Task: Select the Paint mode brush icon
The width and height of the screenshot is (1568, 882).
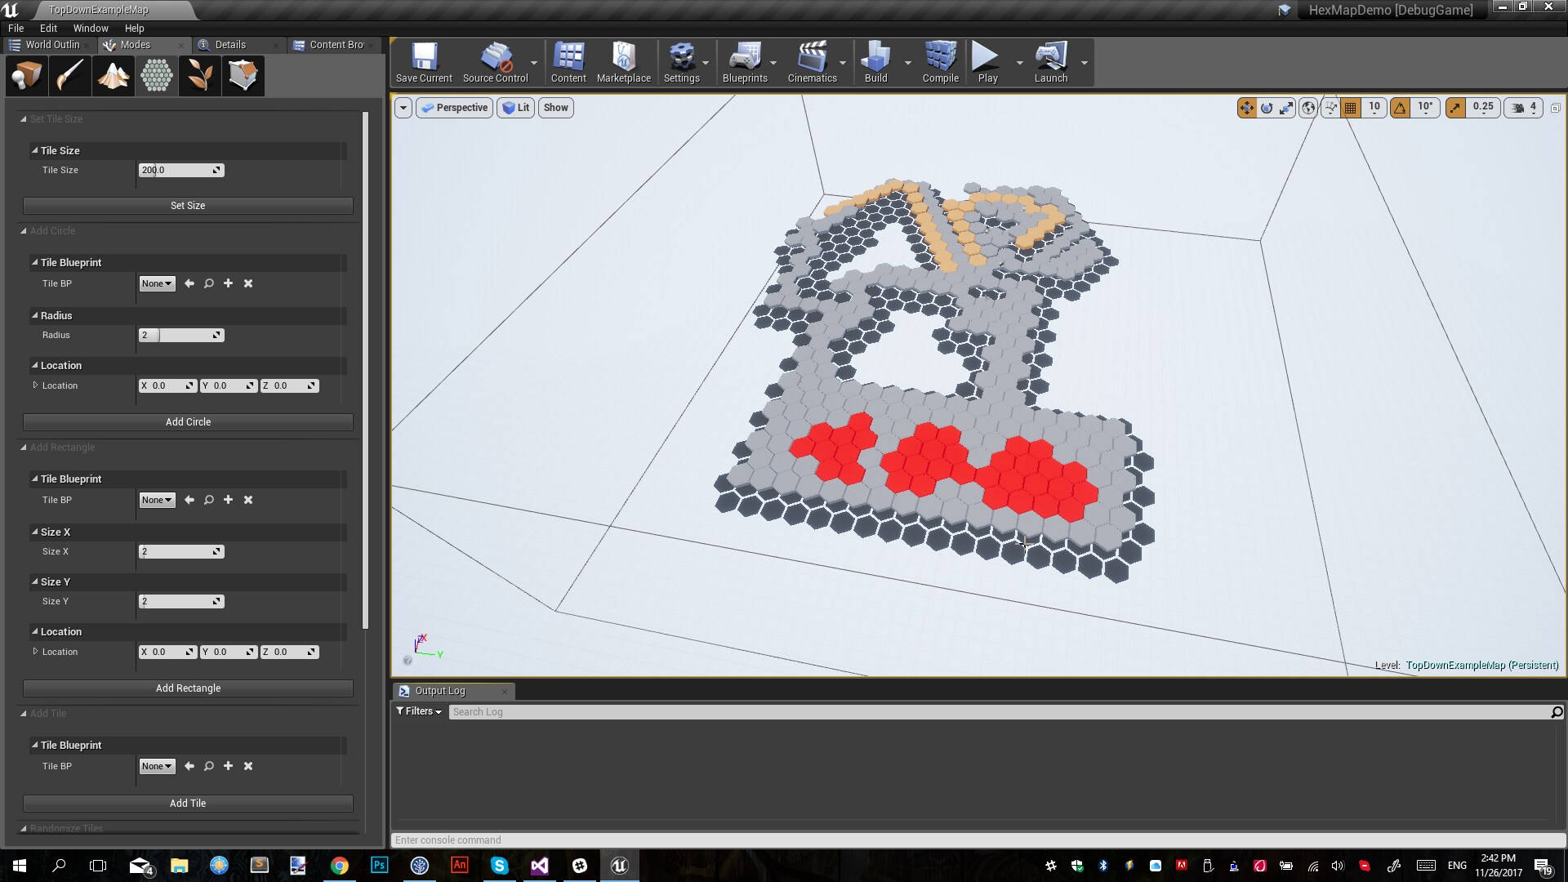Action: [x=69, y=76]
